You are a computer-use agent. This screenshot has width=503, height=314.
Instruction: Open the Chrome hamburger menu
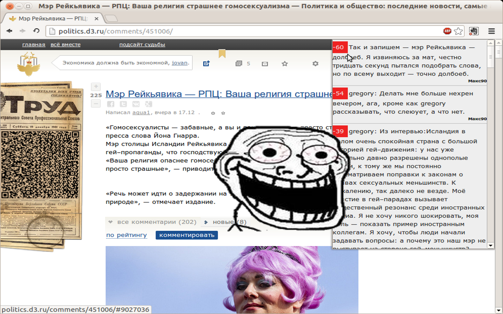pyautogui.click(x=491, y=31)
